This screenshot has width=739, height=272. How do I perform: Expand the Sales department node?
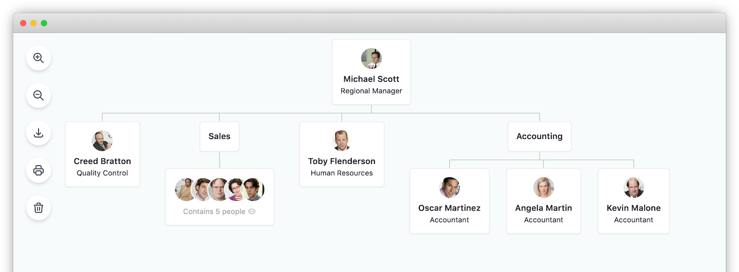coord(219,136)
